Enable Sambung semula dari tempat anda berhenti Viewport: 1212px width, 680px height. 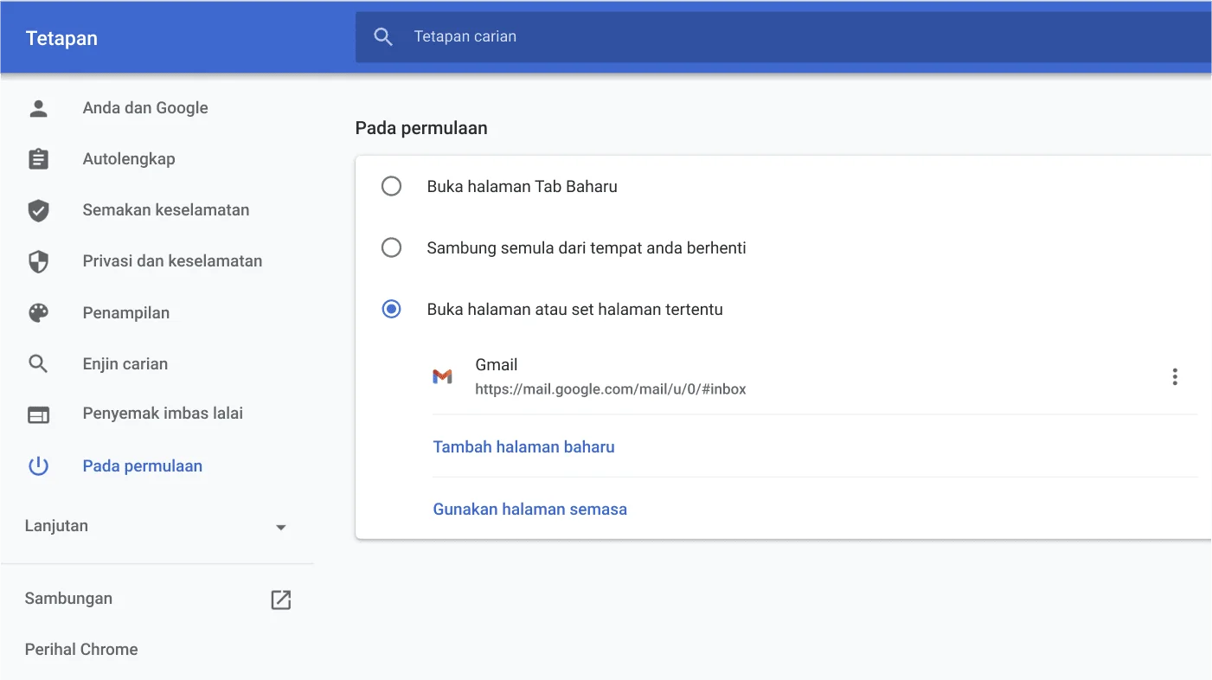(x=392, y=247)
